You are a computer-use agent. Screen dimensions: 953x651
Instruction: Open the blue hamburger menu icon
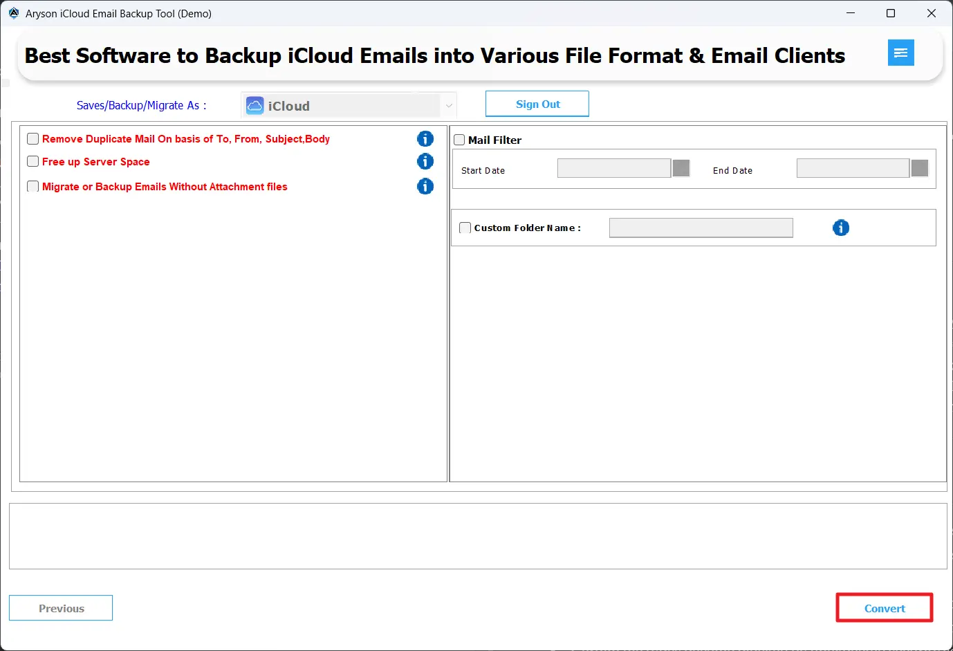pos(900,53)
